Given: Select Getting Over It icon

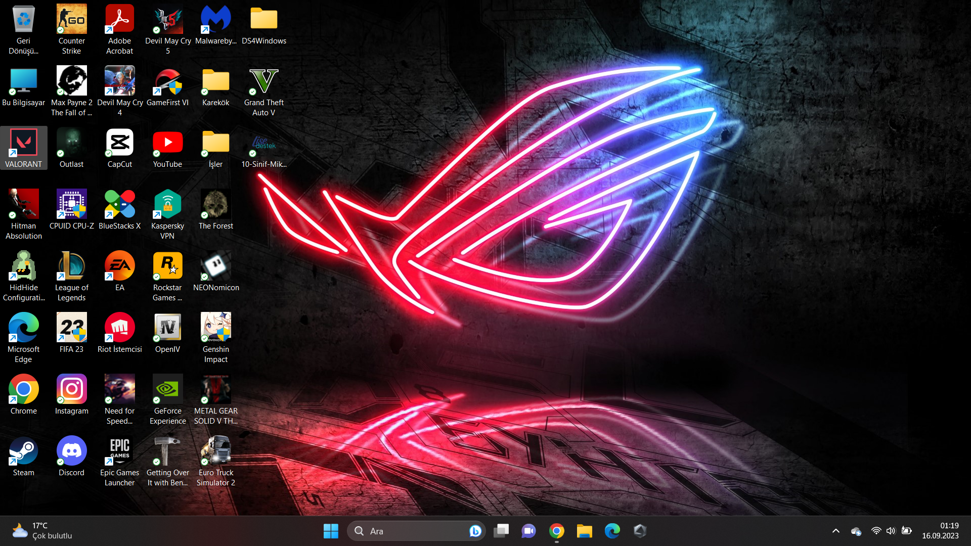Looking at the screenshot, I should pos(167,461).
